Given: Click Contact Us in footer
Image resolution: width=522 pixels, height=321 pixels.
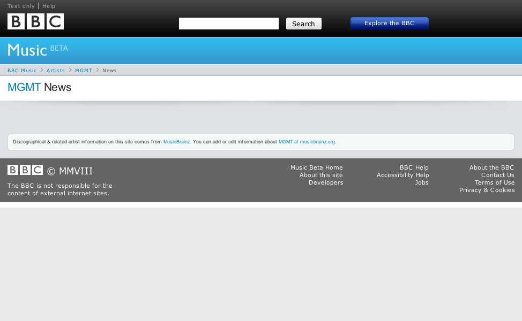Looking at the screenshot, I should click(x=497, y=175).
